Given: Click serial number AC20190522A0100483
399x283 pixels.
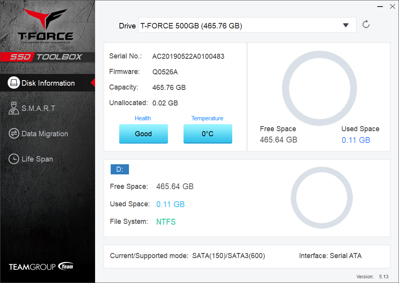Looking at the screenshot, I should click(x=188, y=56).
